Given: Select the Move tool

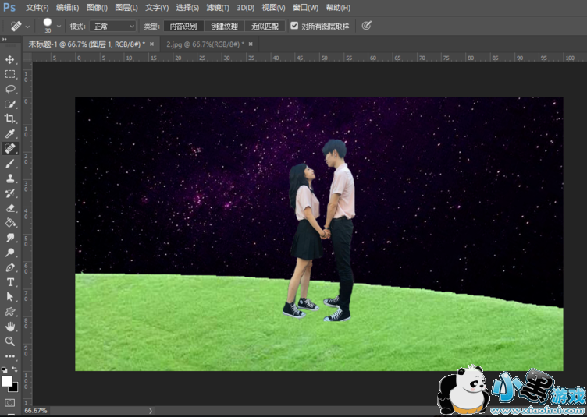Looking at the screenshot, I should click(x=10, y=59).
